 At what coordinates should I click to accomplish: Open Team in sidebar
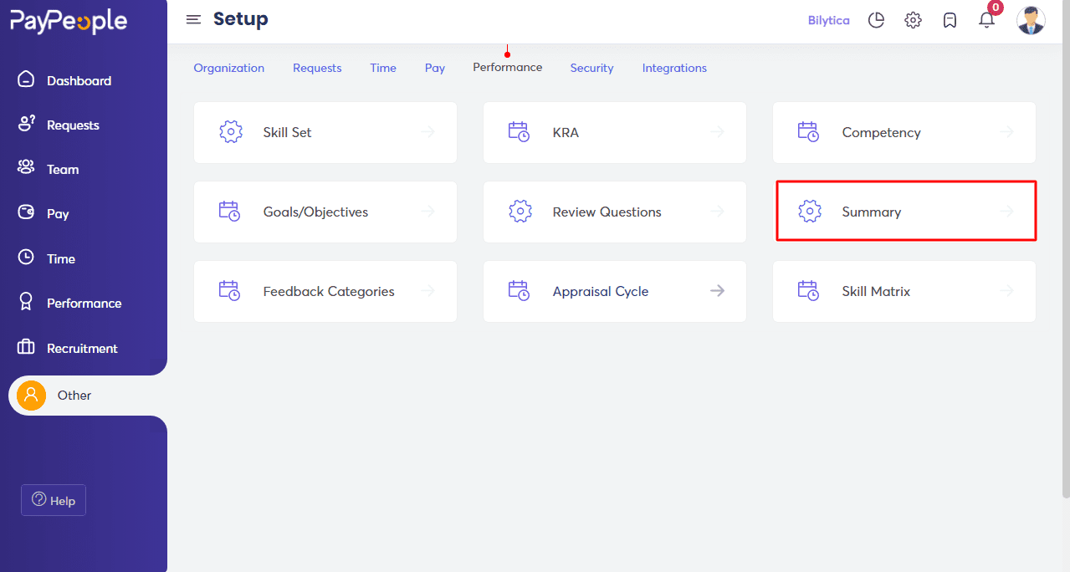point(63,169)
